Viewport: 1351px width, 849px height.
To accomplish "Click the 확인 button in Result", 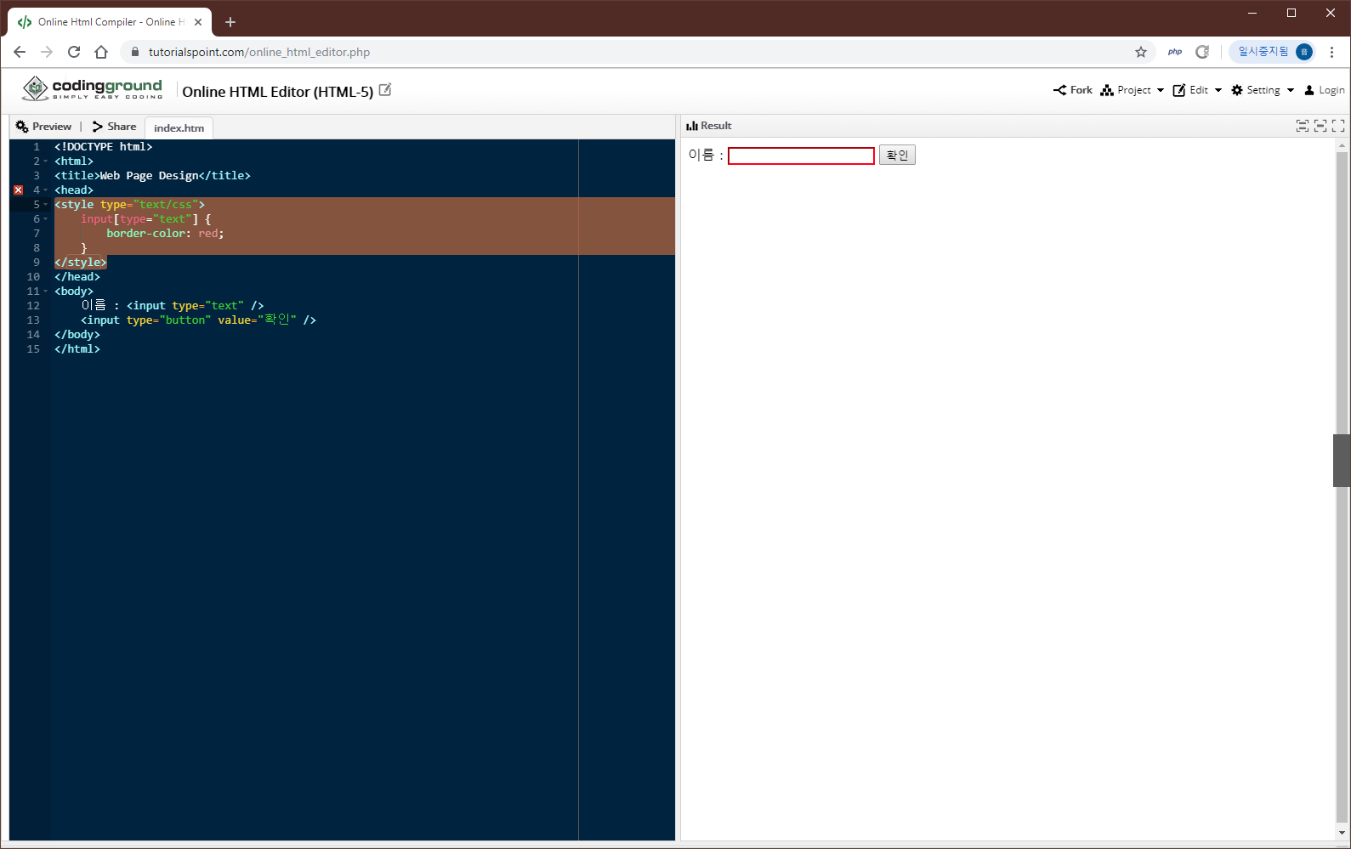I will [x=897, y=156].
